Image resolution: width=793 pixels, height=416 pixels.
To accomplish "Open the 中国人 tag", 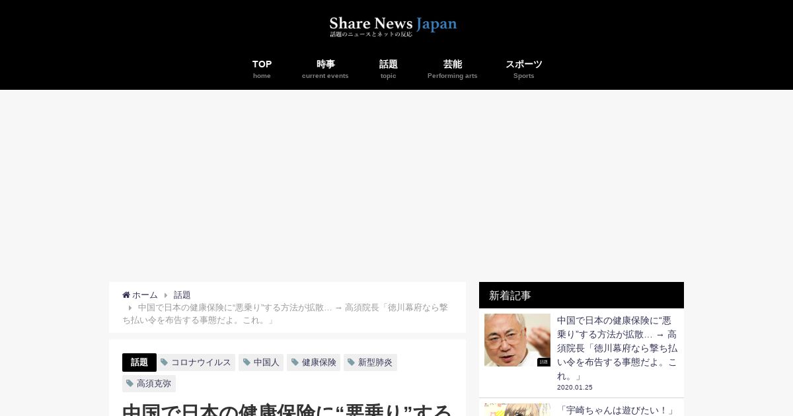I will (x=266, y=363).
